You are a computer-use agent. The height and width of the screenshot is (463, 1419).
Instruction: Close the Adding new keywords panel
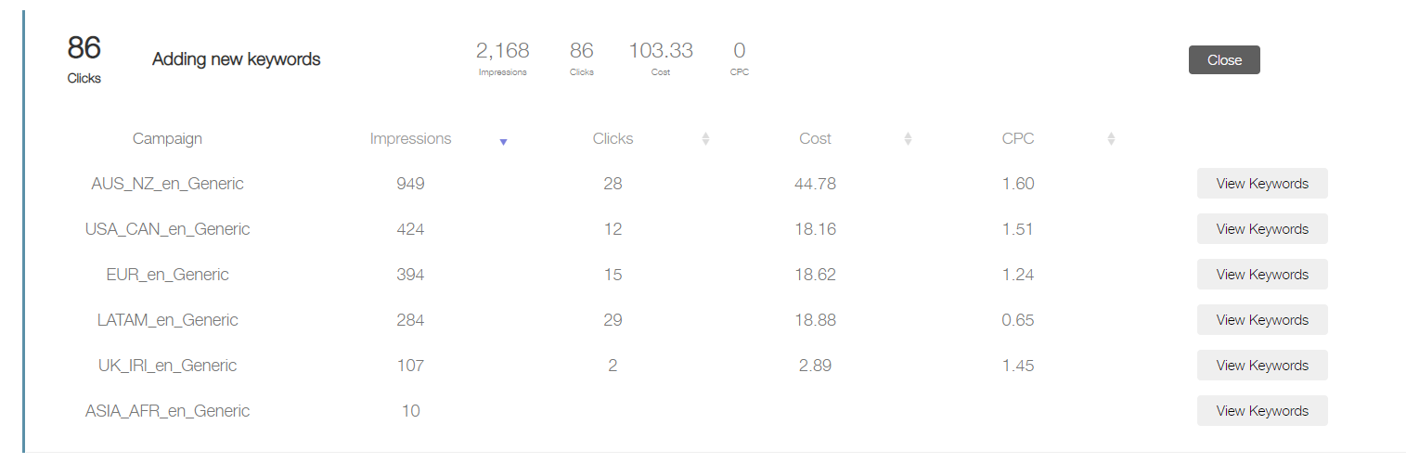(1224, 60)
